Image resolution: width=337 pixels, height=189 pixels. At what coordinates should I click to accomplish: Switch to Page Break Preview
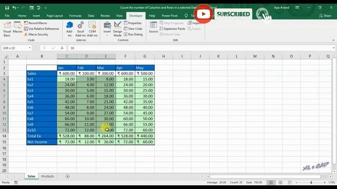pos(290,183)
